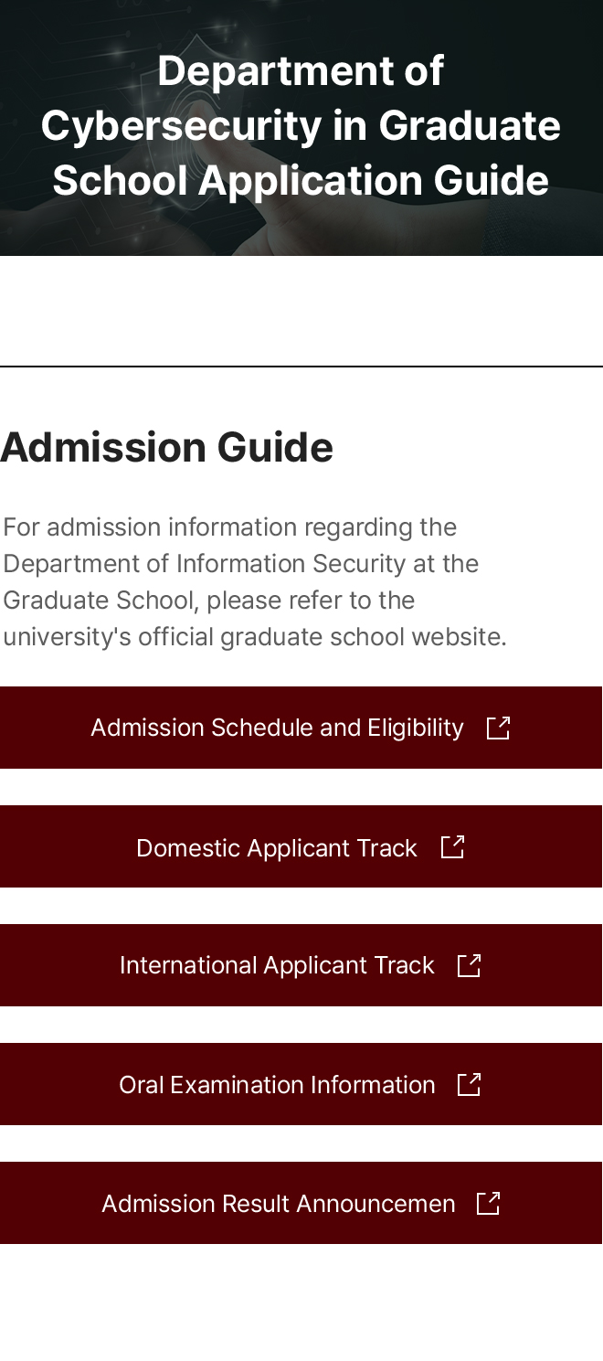Click external-link icon beside Admission Schedule and Eligibility
The height and width of the screenshot is (1361, 603).
[x=498, y=728]
